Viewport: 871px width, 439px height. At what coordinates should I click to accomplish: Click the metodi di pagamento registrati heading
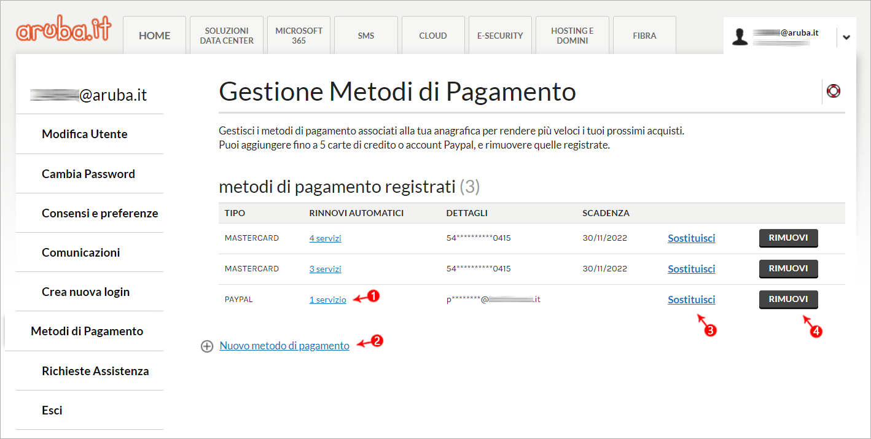350,187
